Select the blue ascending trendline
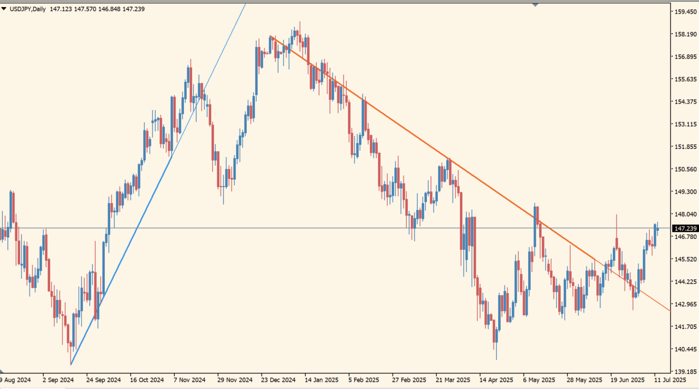 click(158, 184)
